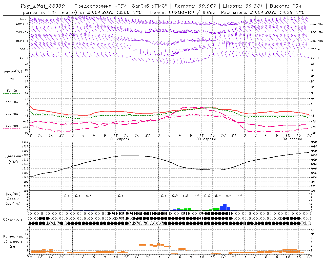Click the Ветер wind panel label
This screenshot has height=259, width=324.
[23, 19]
